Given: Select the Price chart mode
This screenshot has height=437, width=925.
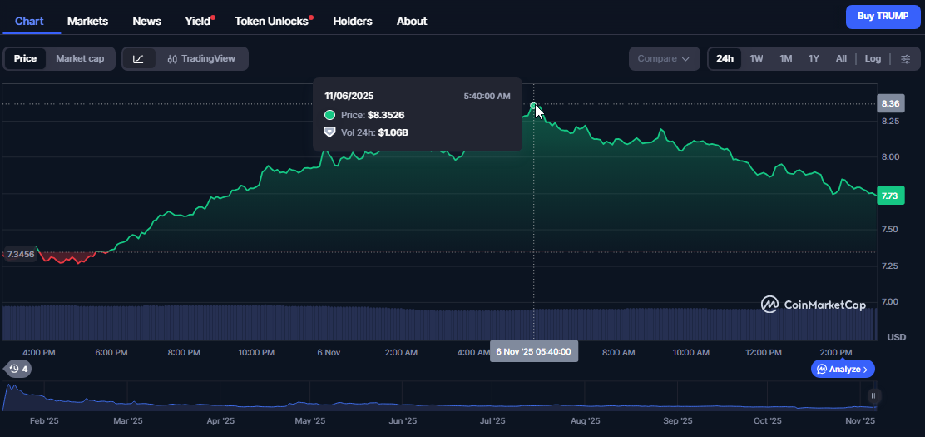Looking at the screenshot, I should (x=25, y=59).
